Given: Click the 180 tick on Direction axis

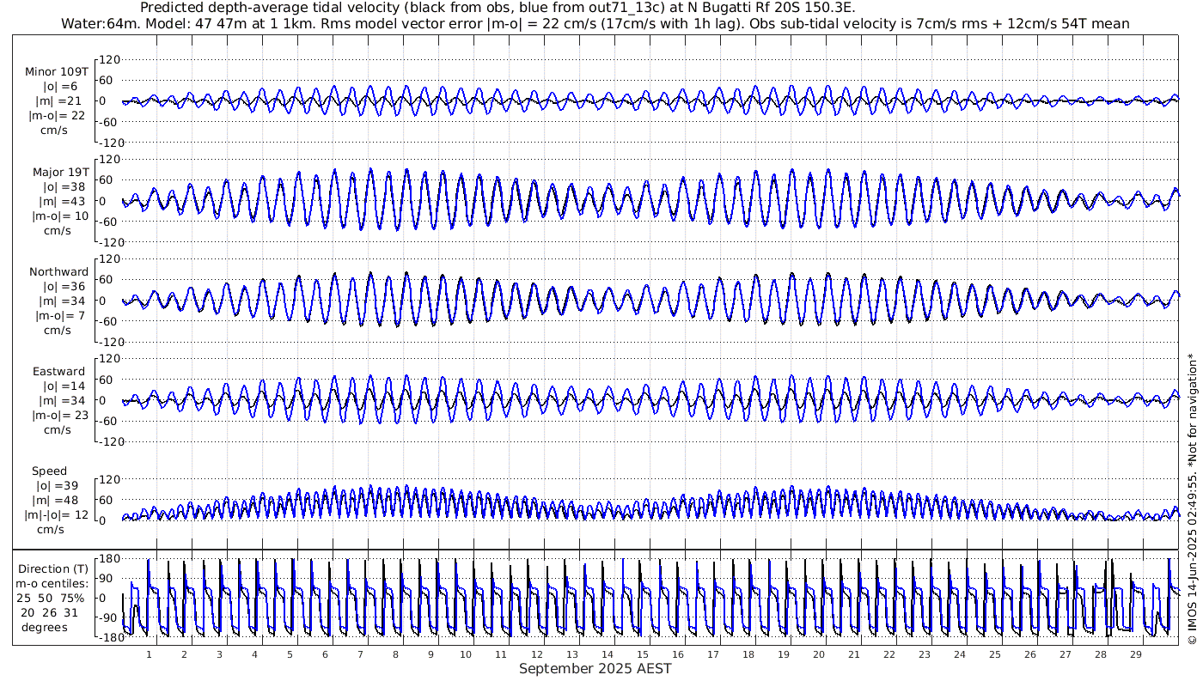Looking at the screenshot, I should [x=107, y=559].
